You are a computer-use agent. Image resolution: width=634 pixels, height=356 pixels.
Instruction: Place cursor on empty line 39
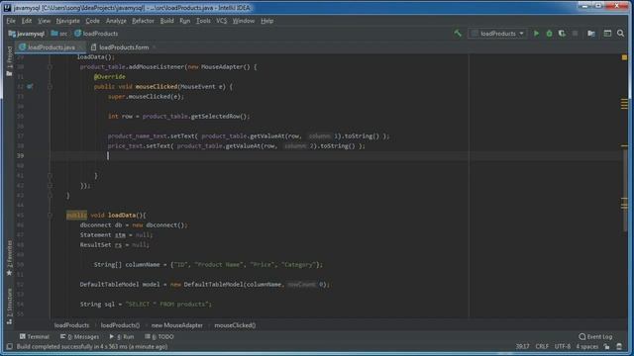[336, 156]
